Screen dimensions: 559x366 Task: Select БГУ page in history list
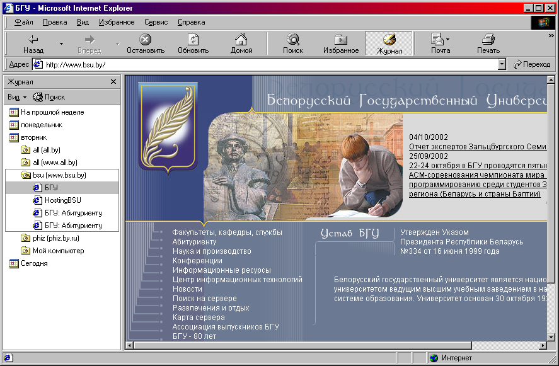(45, 188)
